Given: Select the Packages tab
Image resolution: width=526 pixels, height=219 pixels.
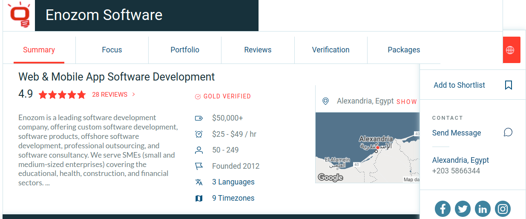Looking at the screenshot, I should (x=404, y=50).
